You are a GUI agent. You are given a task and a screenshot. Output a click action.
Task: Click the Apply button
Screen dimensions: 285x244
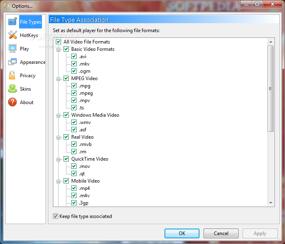(260, 233)
